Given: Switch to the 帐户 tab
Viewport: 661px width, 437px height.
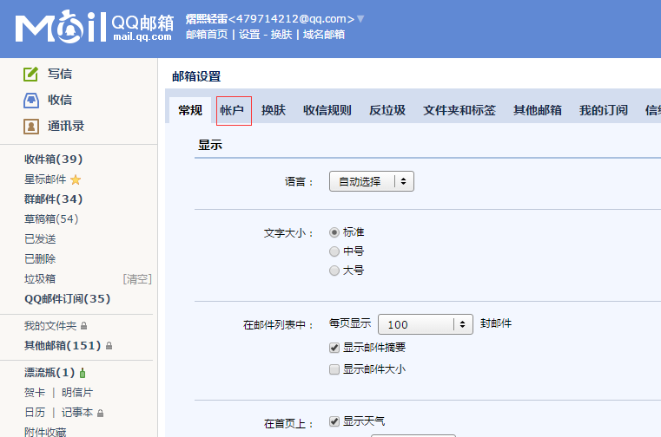Looking at the screenshot, I should click(x=232, y=110).
